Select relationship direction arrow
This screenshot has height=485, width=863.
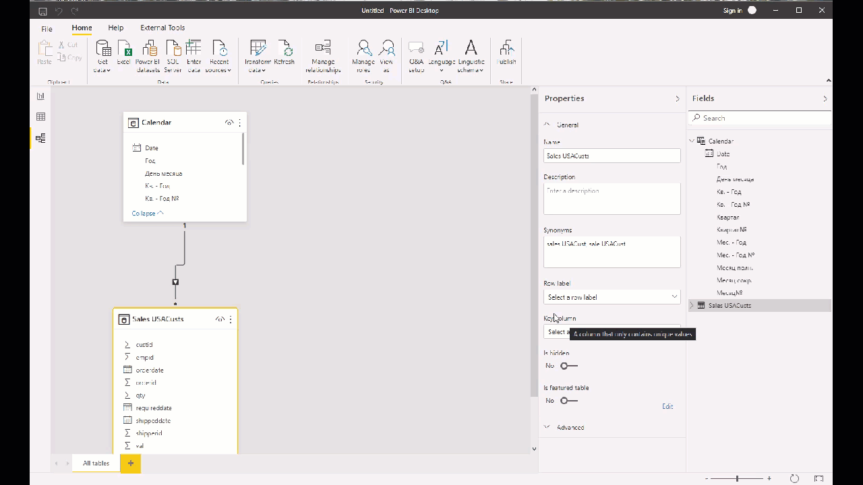point(175,282)
